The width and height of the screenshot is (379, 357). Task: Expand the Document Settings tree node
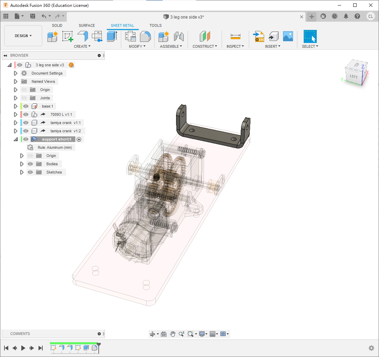(x=15, y=73)
